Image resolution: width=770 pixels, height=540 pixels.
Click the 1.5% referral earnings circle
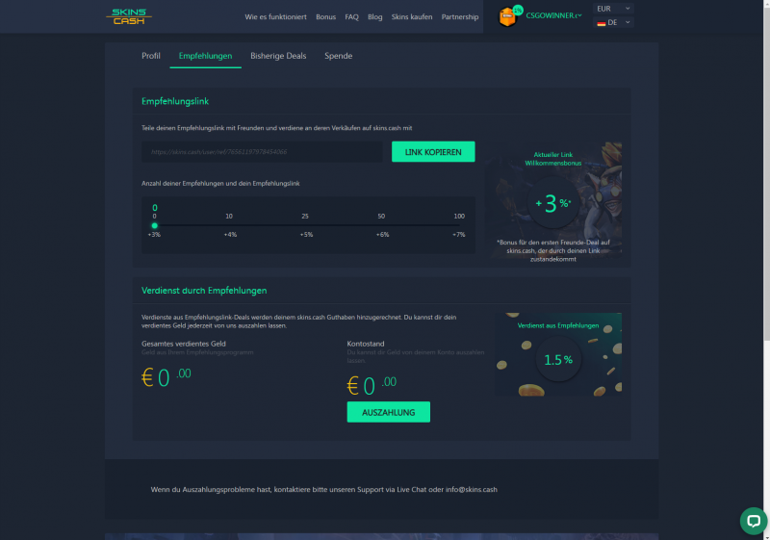(558, 360)
